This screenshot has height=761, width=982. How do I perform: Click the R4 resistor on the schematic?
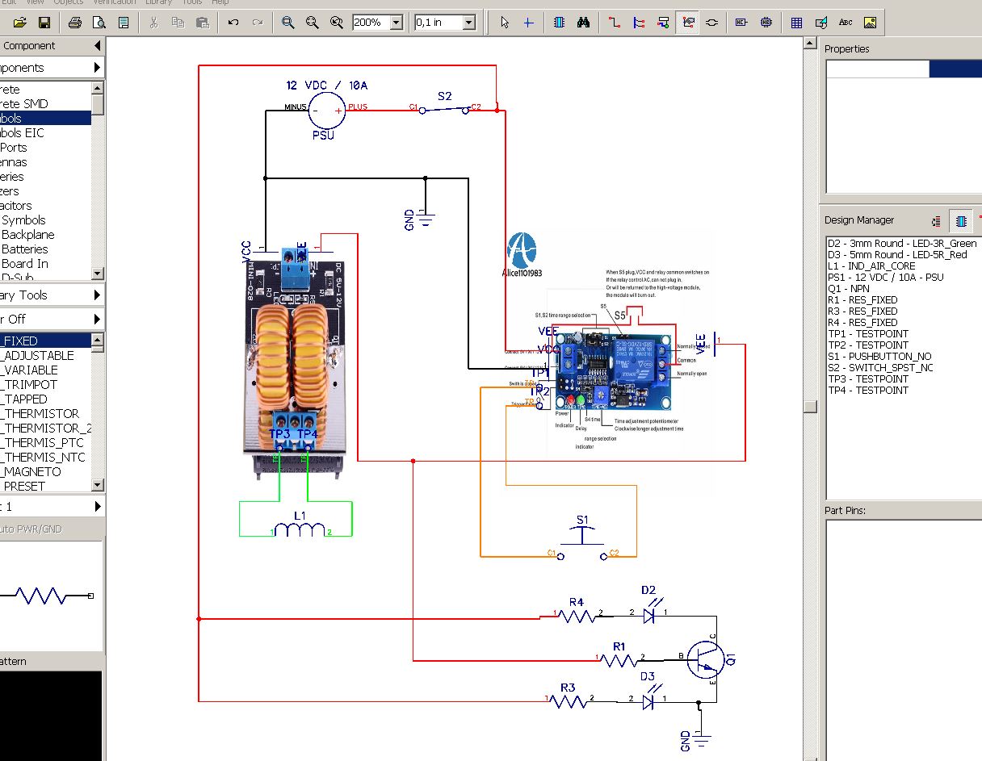click(578, 615)
